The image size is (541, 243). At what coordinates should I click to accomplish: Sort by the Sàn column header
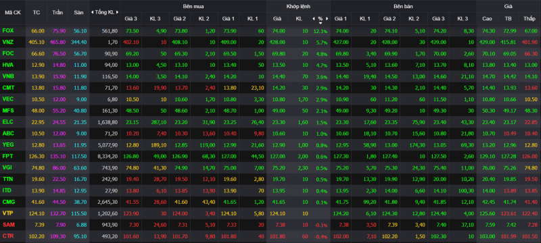pyautogui.click(x=78, y=12)
